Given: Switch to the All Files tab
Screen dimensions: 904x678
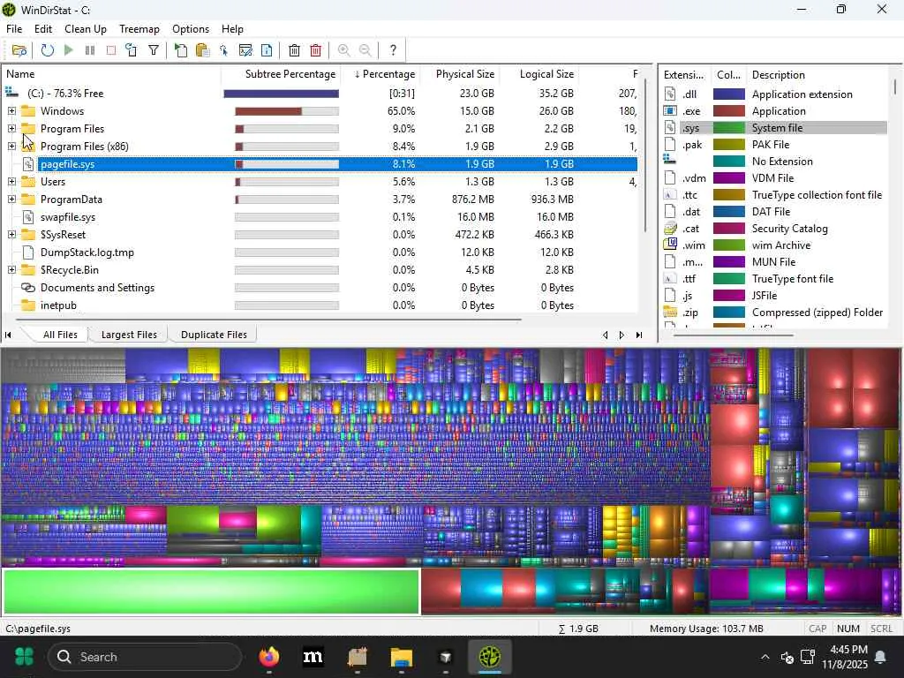Looking at the screenshot, I should click(x=60, y=335).
